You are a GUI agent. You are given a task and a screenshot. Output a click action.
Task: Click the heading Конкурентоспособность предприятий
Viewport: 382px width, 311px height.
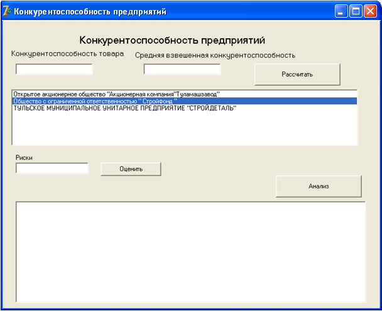[172, 40]
